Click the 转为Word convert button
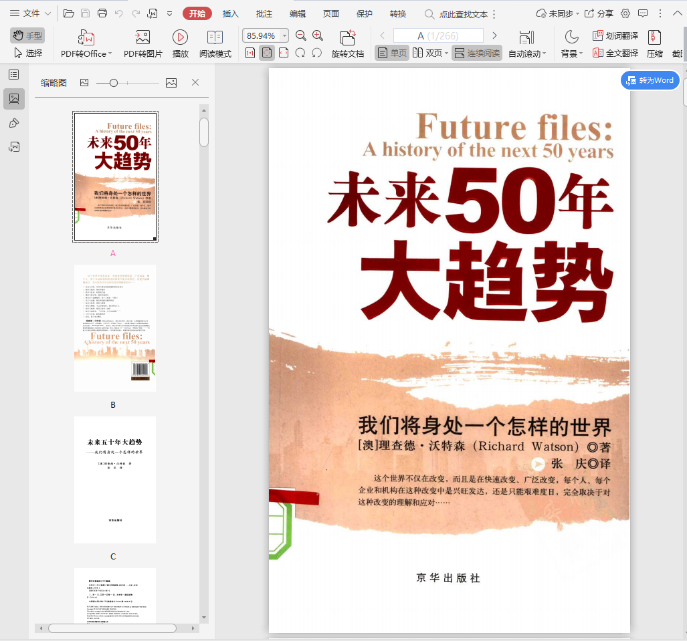687x641 pixels. click(650, 81)
